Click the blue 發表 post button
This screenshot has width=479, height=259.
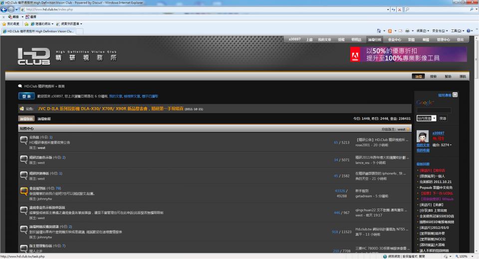(26, 96)
